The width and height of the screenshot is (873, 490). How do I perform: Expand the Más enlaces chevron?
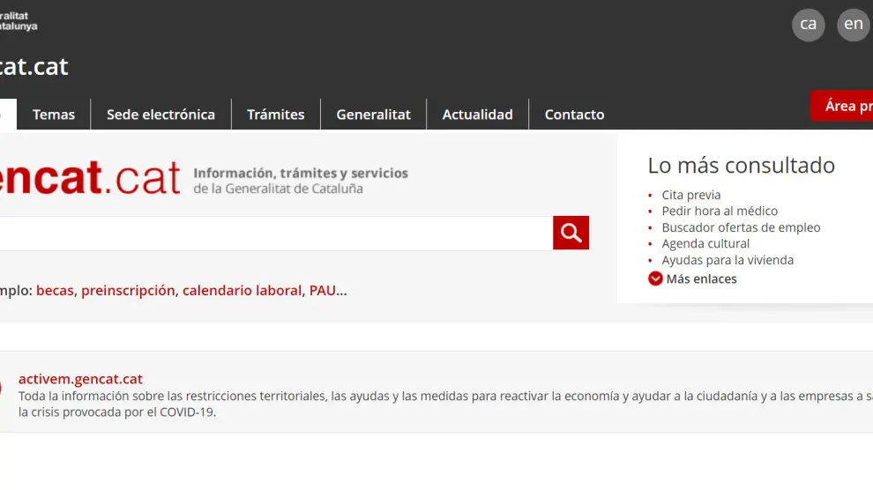pos(655,278)
